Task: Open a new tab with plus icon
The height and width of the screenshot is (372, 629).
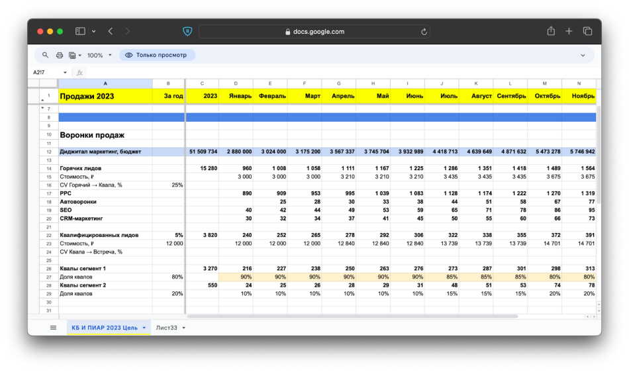Action: tap(569, 31)
